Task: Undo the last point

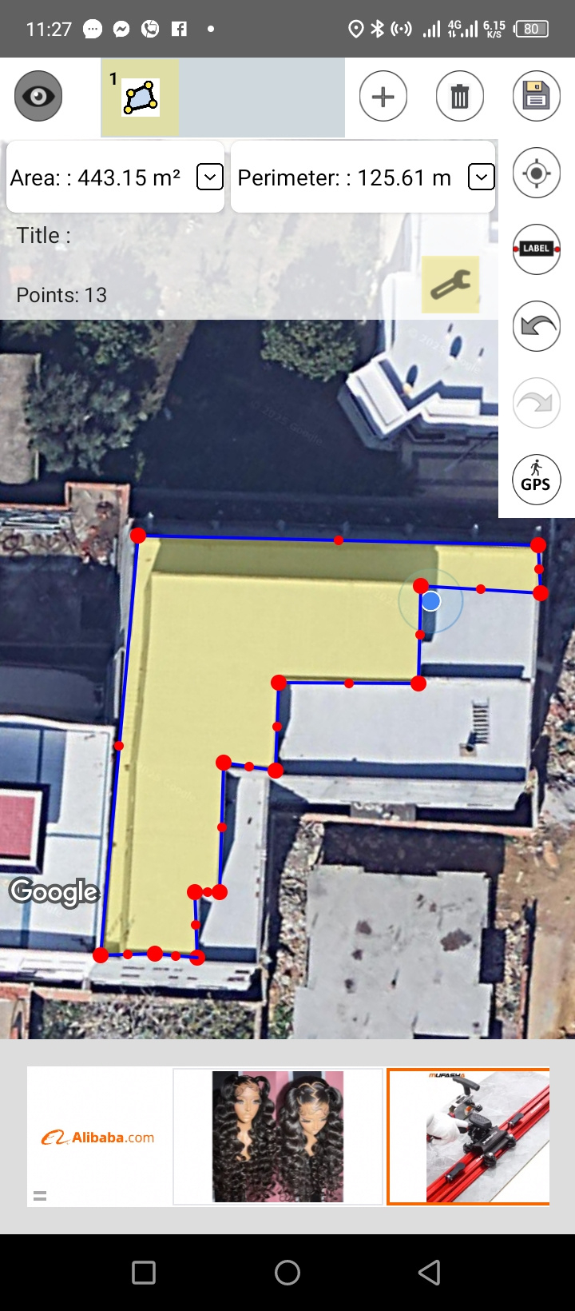Action: tap(536, 326)
